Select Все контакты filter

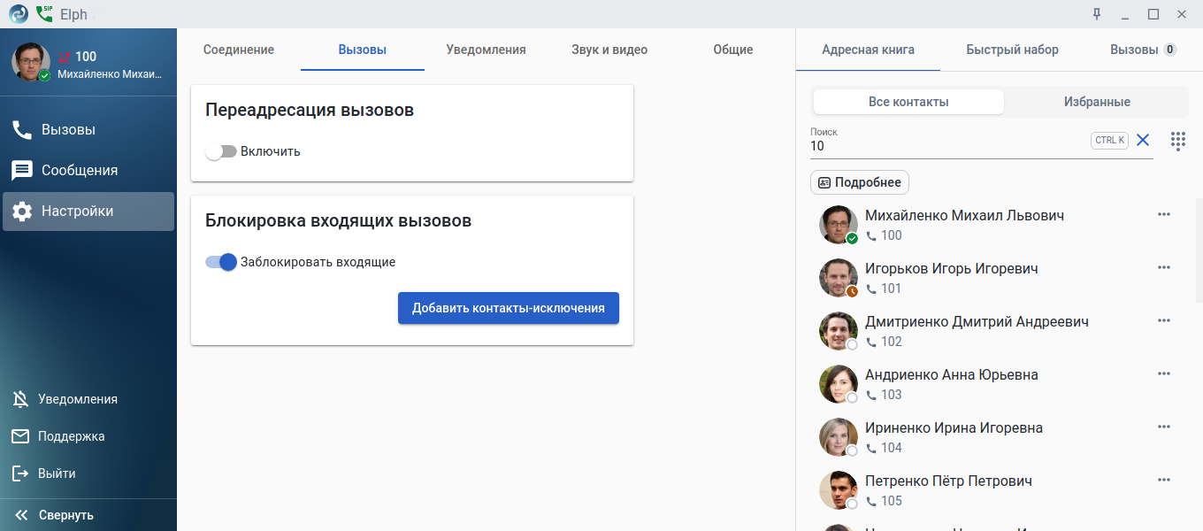coord(908,102)
